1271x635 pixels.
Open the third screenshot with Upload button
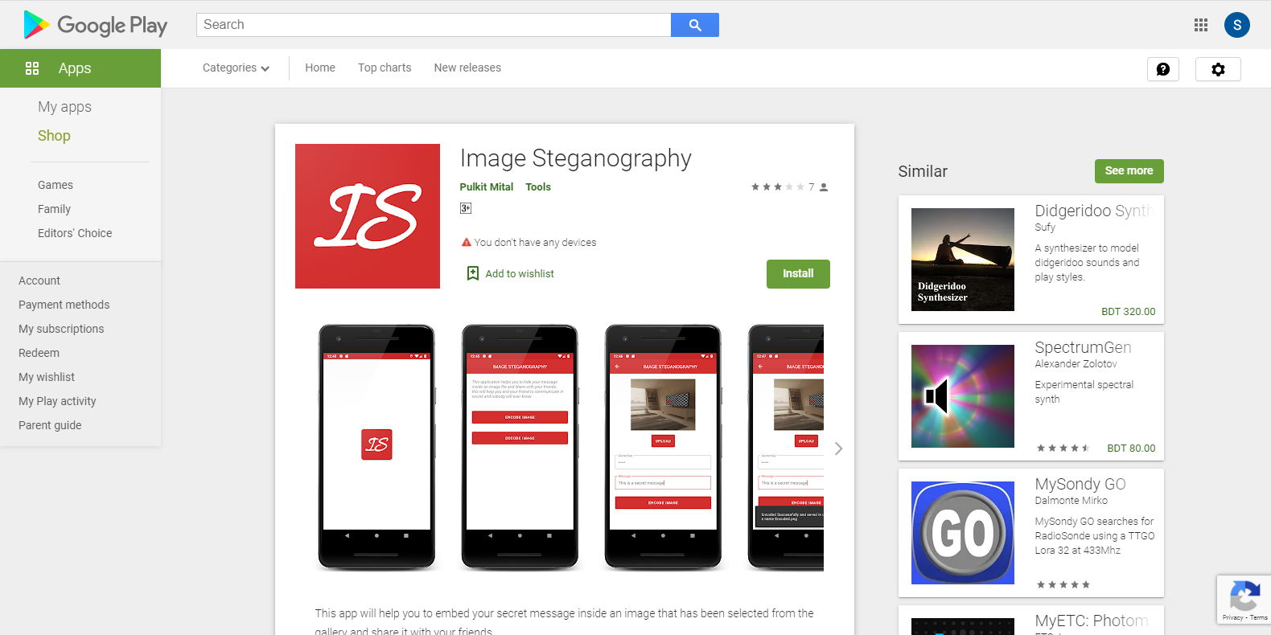tap(663, 447)
